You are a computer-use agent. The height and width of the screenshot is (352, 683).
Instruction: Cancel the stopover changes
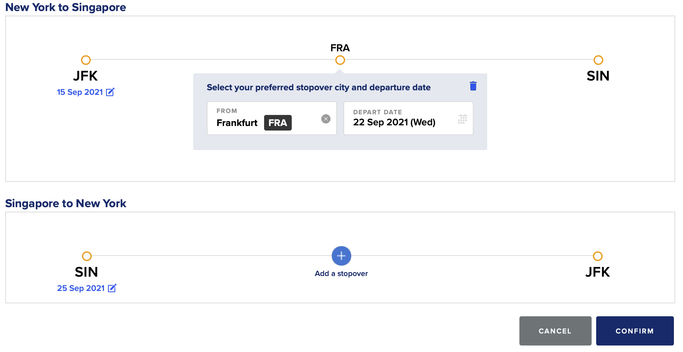555,331
